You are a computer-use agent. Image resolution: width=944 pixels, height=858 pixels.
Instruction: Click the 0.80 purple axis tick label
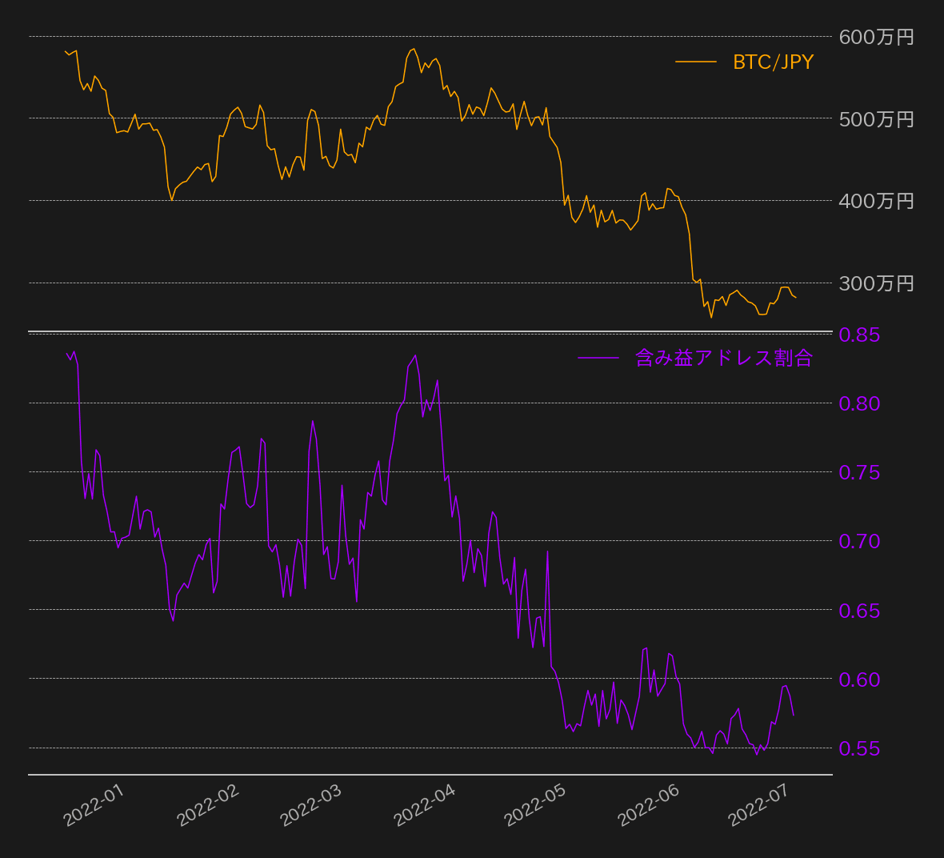[x=859, y=403]
